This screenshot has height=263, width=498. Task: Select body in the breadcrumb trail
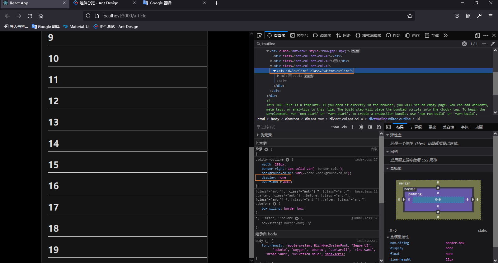pyautogui.click(x=275, y=119)
